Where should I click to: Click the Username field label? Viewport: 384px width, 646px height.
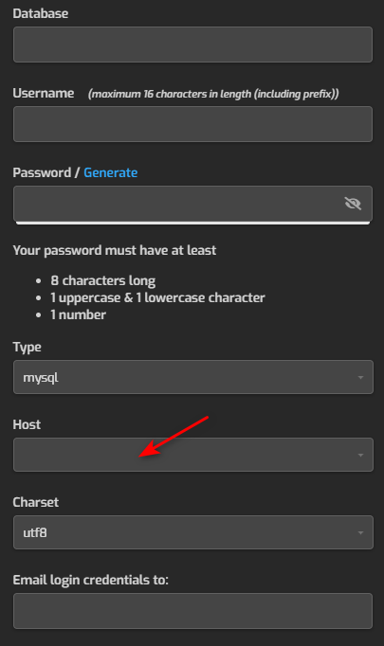coord(44,93)
